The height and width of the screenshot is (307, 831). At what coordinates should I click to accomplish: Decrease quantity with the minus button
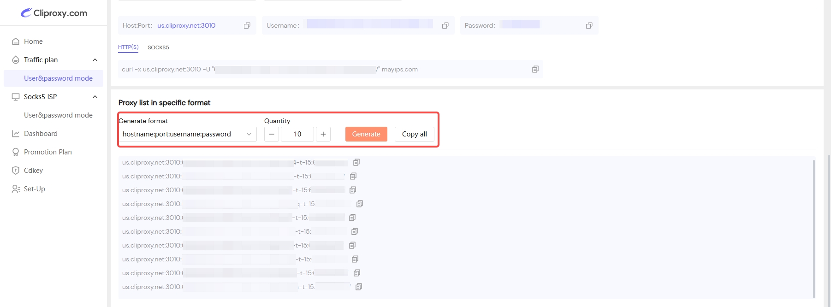click(x=272, y=134)
